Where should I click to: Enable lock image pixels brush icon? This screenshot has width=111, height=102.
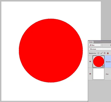coord(102,53)
